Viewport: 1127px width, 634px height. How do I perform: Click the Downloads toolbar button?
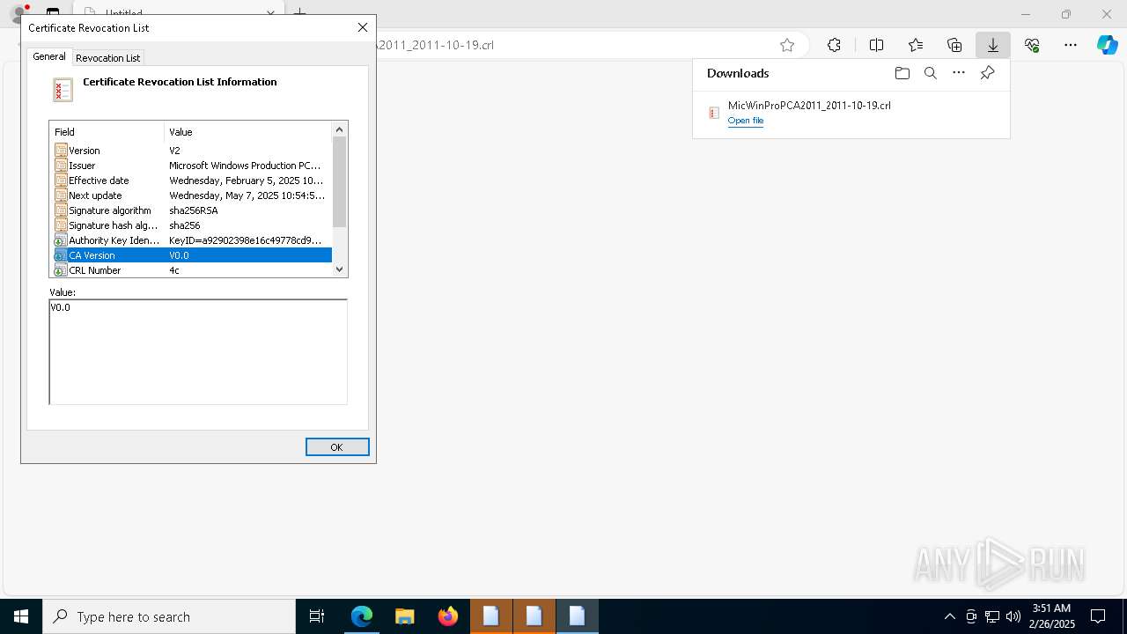992,45
